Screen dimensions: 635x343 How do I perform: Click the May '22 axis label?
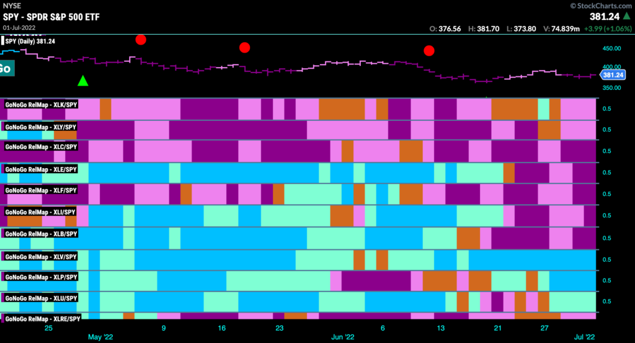click(100, 337)
